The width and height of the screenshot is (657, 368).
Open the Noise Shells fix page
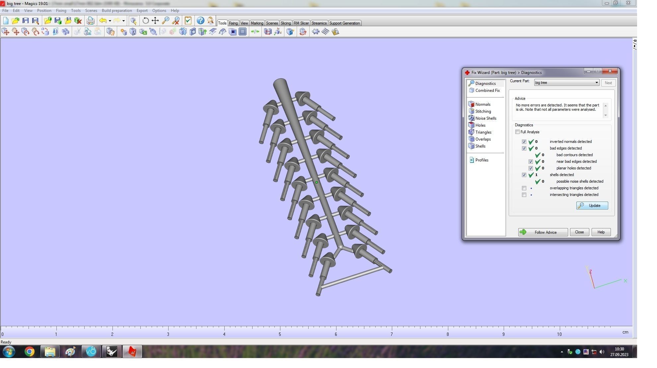pos(485,118)
